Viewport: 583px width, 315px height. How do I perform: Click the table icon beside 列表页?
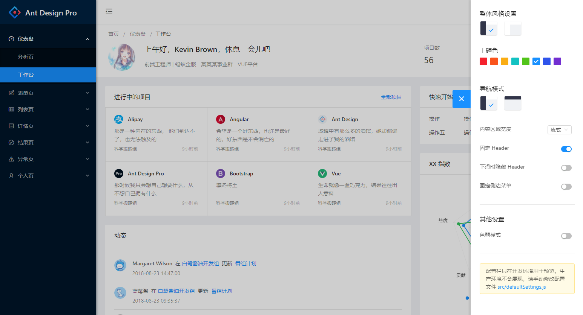coord(11,110)
